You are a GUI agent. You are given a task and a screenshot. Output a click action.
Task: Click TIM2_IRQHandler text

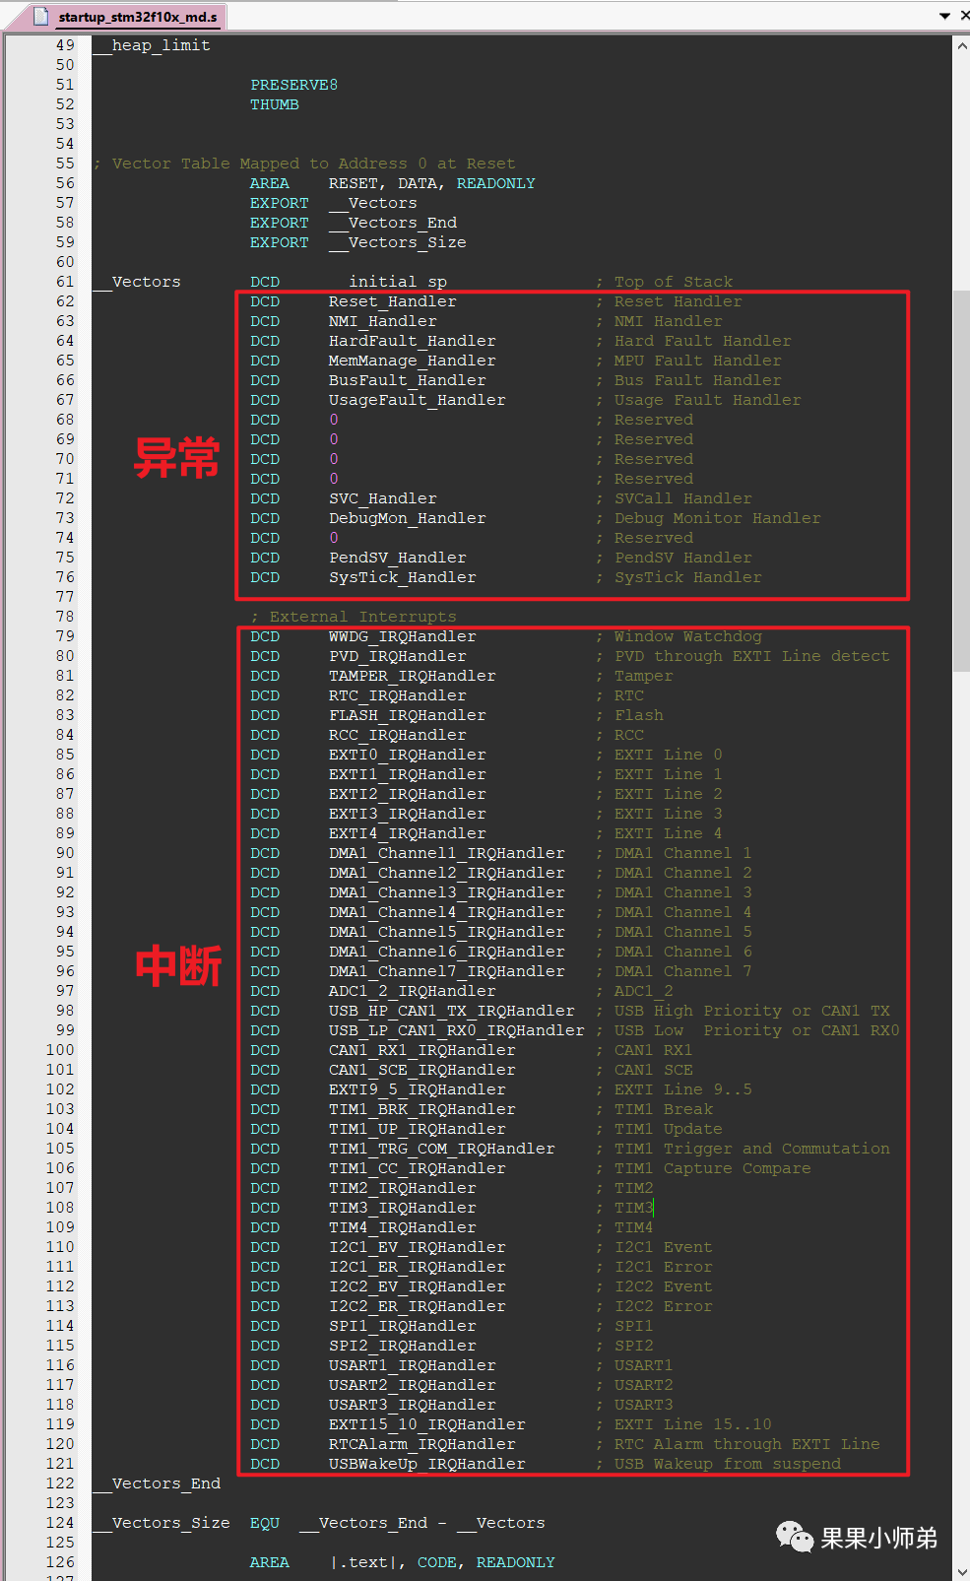pyautogui.click(x=402, y=1188)
